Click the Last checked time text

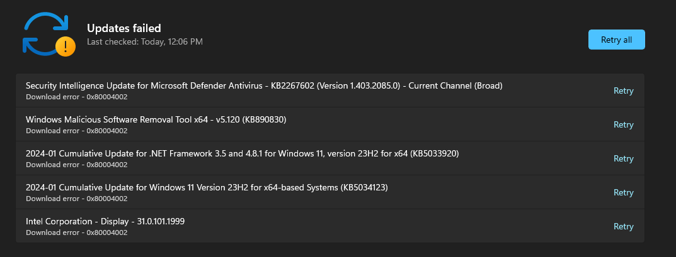tap(144, 41)
